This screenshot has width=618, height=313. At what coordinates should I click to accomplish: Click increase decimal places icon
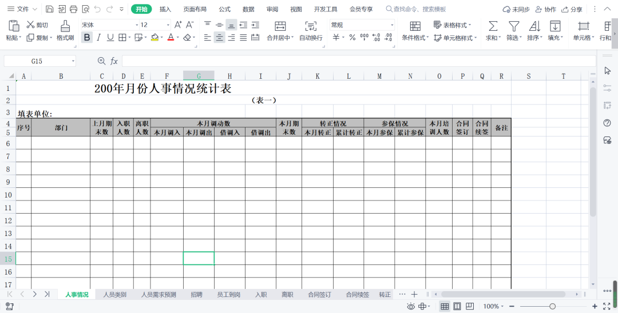(376, 37)
